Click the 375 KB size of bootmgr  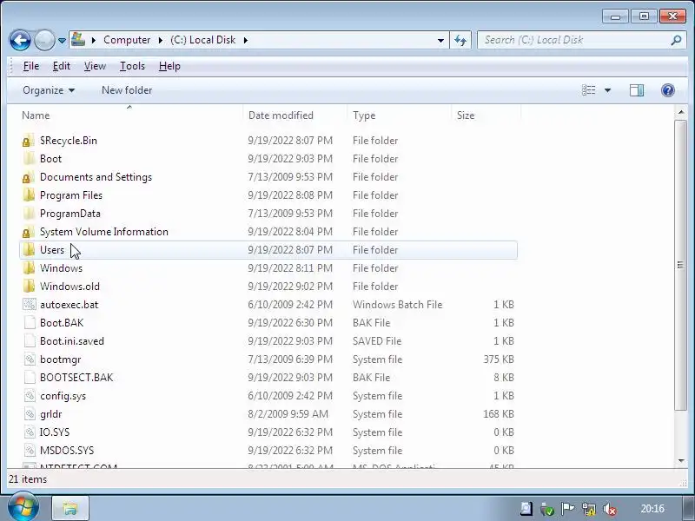click(x=499, y=359)
